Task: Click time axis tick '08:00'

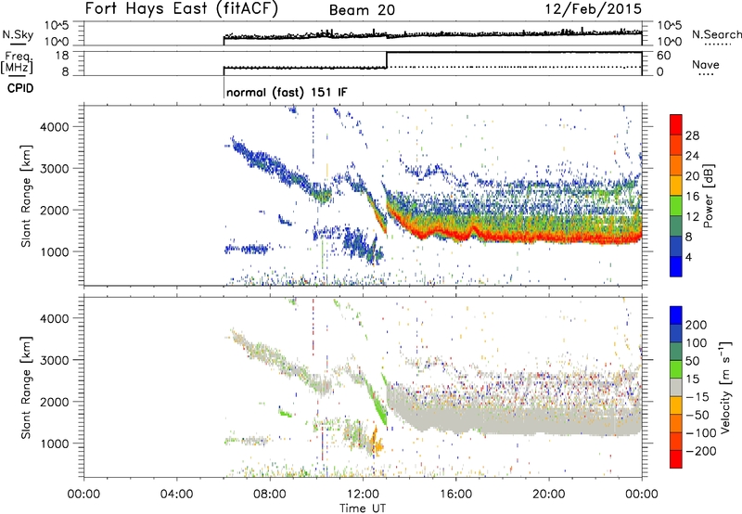Action: [269, 495]
